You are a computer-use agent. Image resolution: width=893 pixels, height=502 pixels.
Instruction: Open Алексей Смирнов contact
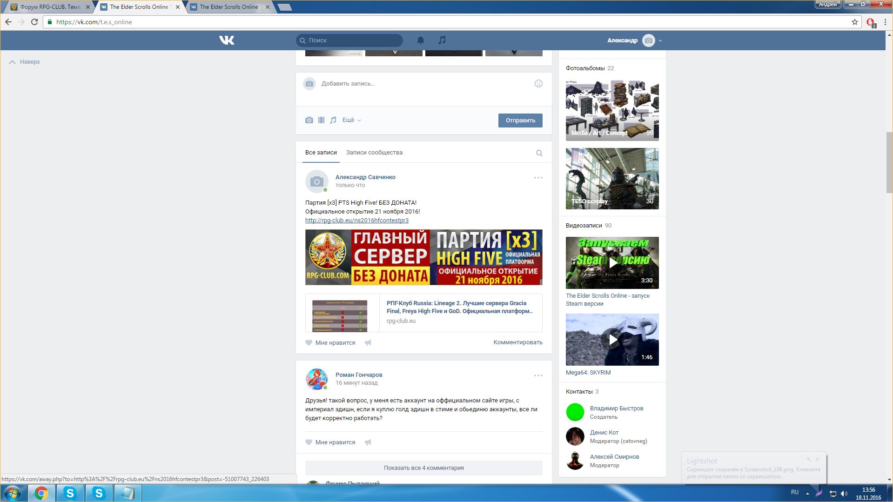614,457
